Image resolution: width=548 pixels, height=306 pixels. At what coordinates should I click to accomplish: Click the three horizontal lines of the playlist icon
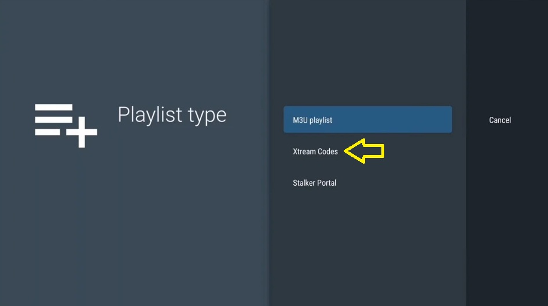coord(53,119)
